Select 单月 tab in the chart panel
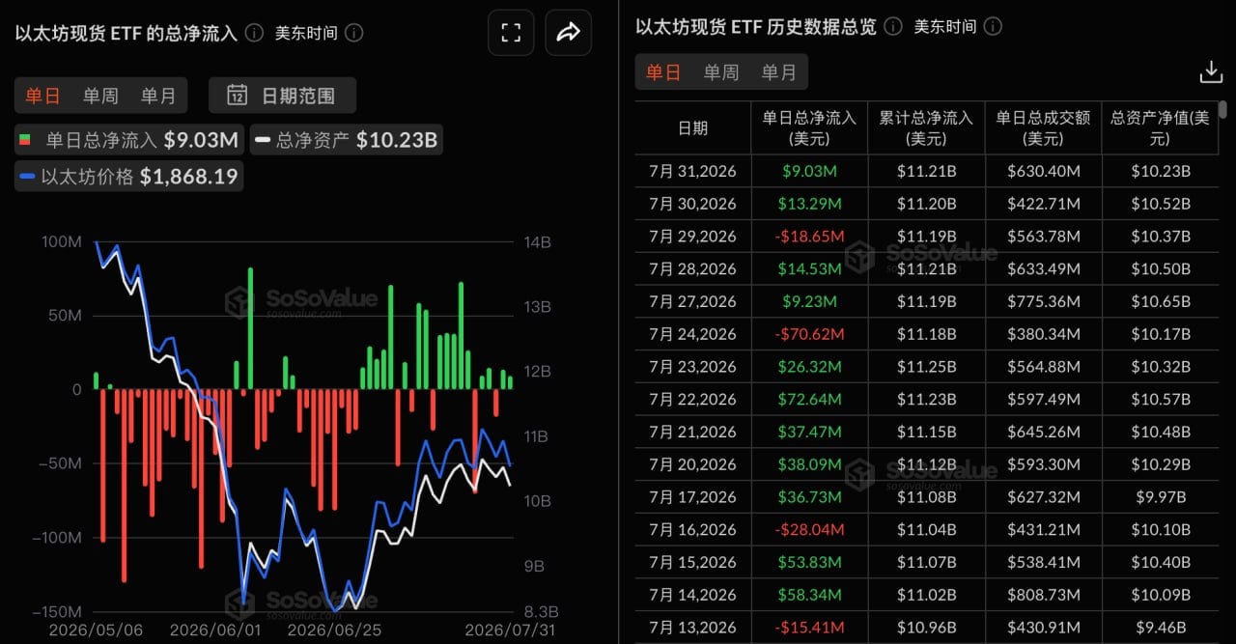The image size is (1236, 644). 158,96
